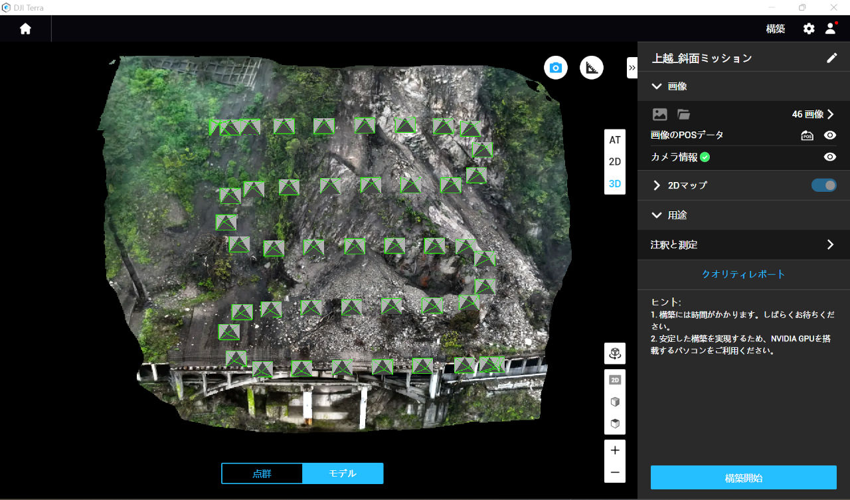Add images using the folder icon
The height and width of the screenshot is (500, 850).
pos(683,114)
